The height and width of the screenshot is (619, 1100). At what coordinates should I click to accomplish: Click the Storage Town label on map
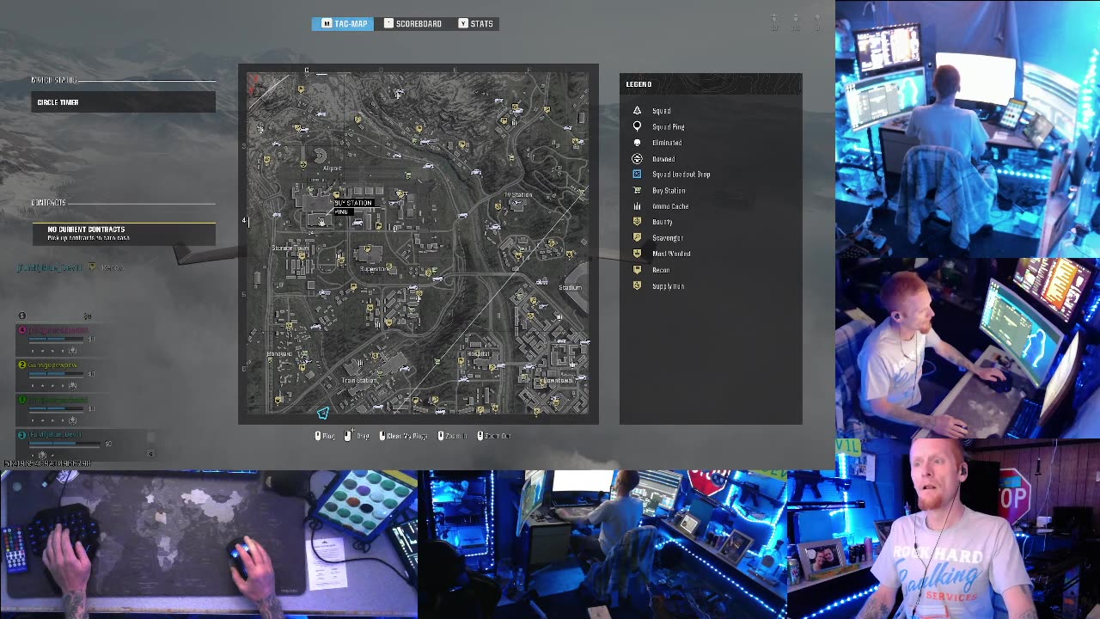(x=290, y=248)
